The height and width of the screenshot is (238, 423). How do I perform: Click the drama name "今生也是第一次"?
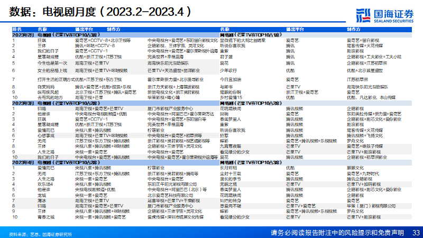[x=52, y=63]
